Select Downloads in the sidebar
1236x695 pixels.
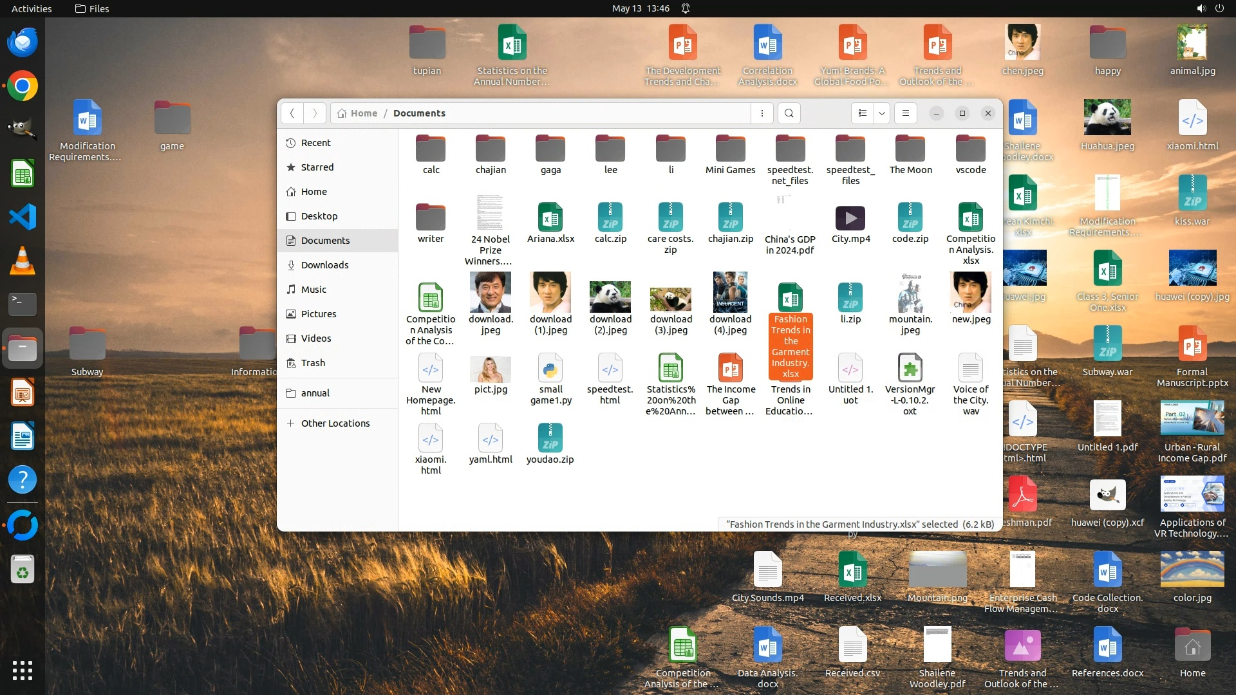[324, 265]
